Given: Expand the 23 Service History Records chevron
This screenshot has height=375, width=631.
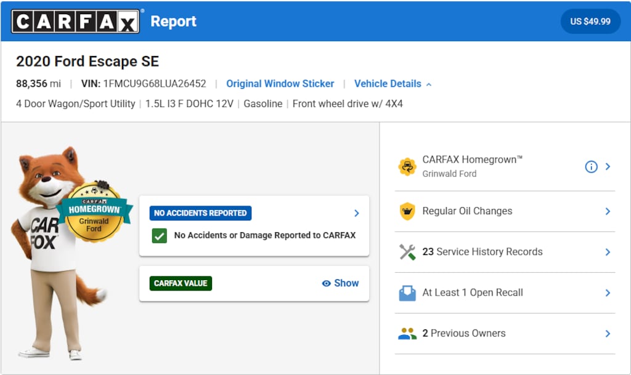Looking at the screenshot, I should coord(608,252).
